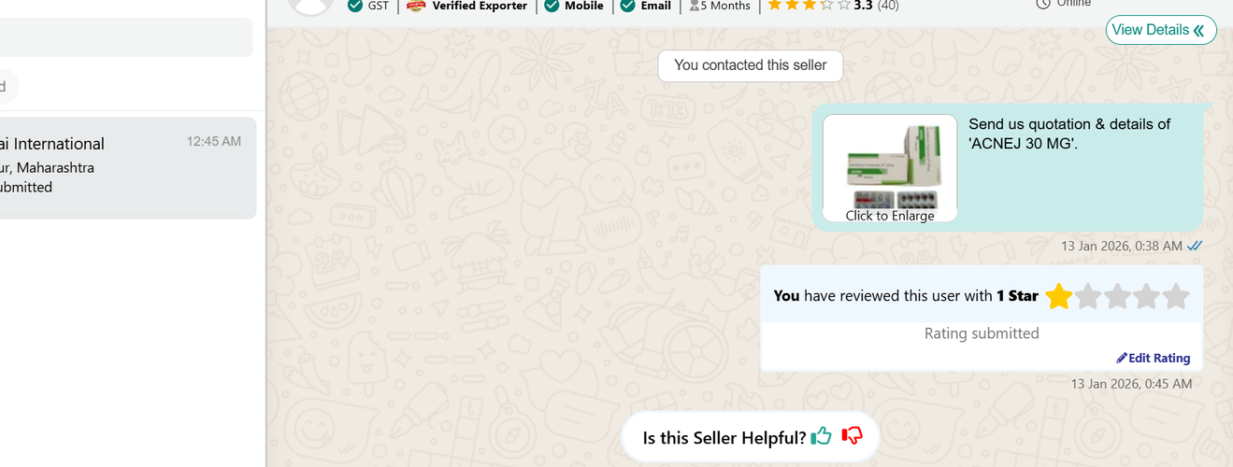Click the 'Rating submitted' text

pos(982,333)
